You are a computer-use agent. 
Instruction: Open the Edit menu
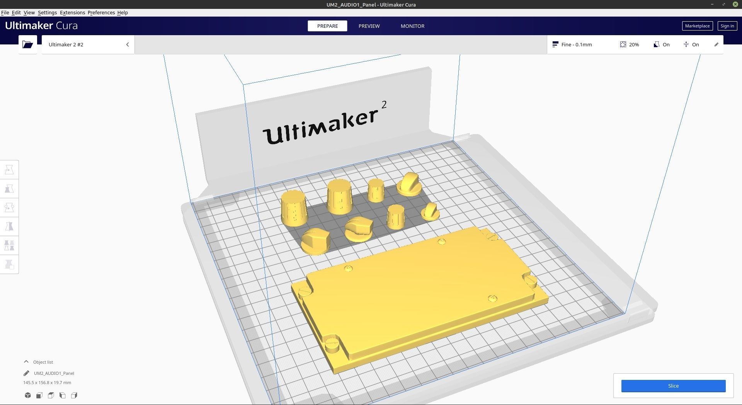click(16, 13)
